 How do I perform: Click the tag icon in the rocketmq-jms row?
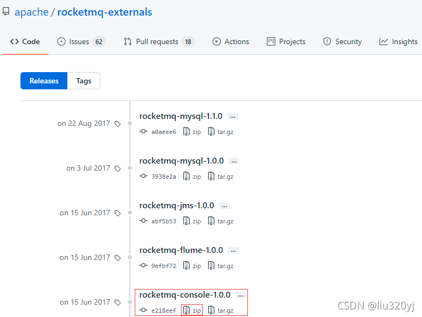click(117, 213)
